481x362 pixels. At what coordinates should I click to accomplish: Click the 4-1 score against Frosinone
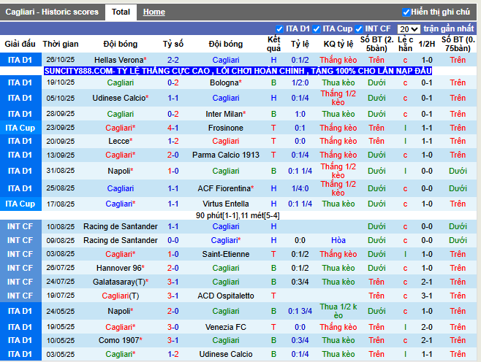click(x=173, y=128)
